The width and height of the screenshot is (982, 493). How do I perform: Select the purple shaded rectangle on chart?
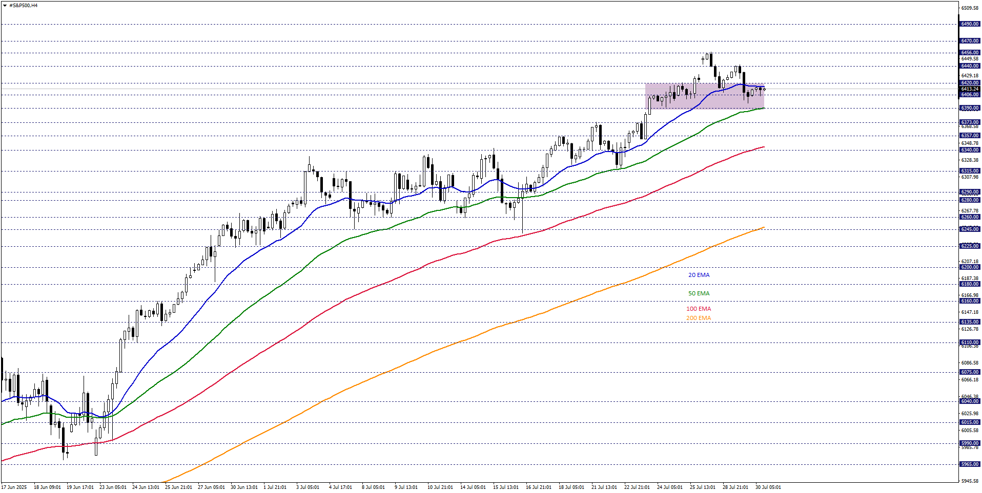tap(705, 96)
